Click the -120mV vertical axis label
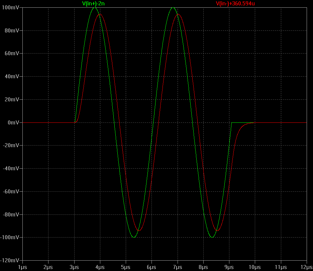 (x=10, y=260)
